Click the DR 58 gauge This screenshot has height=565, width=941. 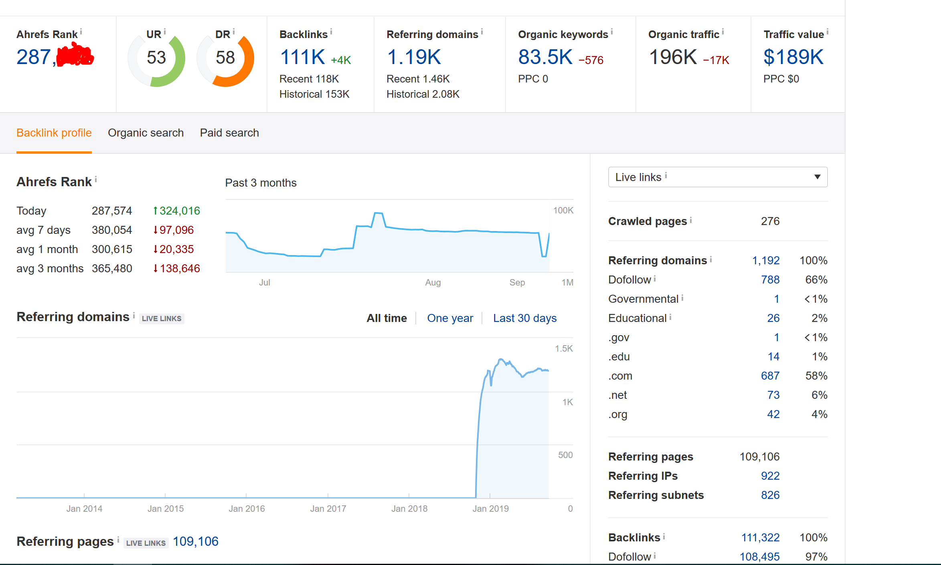pos(225,58)
